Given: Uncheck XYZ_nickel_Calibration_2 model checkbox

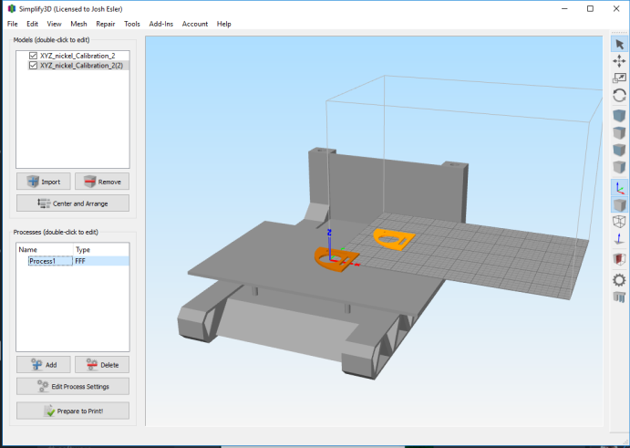Looking at the screenshot, I should [x=33, y=56].
